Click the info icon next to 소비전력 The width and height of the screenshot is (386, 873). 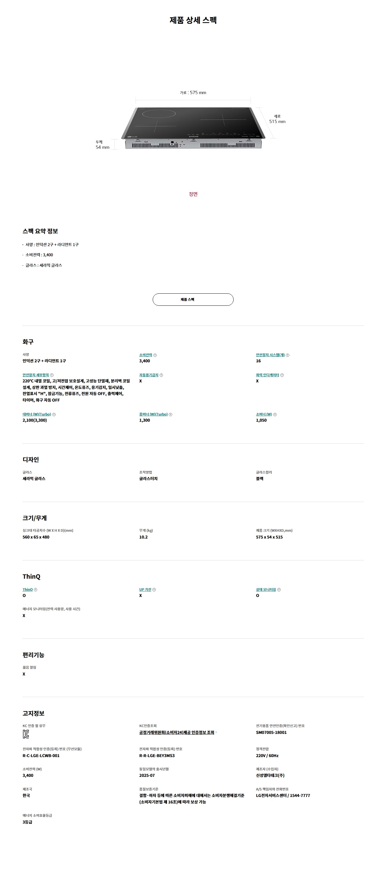coord(155,355)
